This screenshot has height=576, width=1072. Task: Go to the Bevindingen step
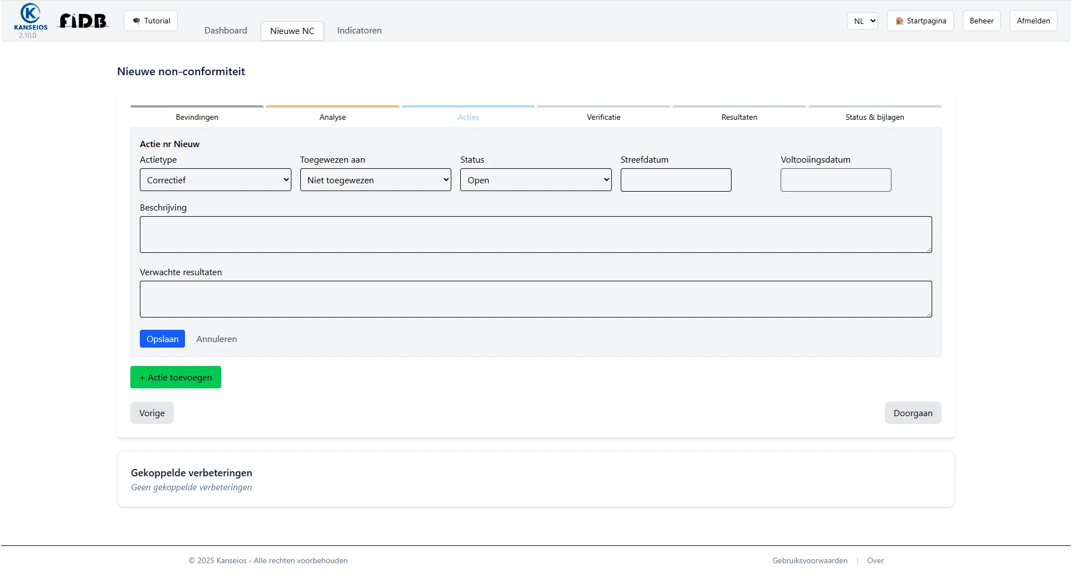(x=197, y=117)
